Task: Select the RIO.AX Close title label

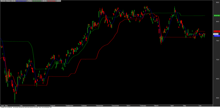Action: 5,1
